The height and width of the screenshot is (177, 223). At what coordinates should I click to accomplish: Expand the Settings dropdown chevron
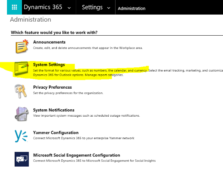pyautogui.click(x=109, y=8)
